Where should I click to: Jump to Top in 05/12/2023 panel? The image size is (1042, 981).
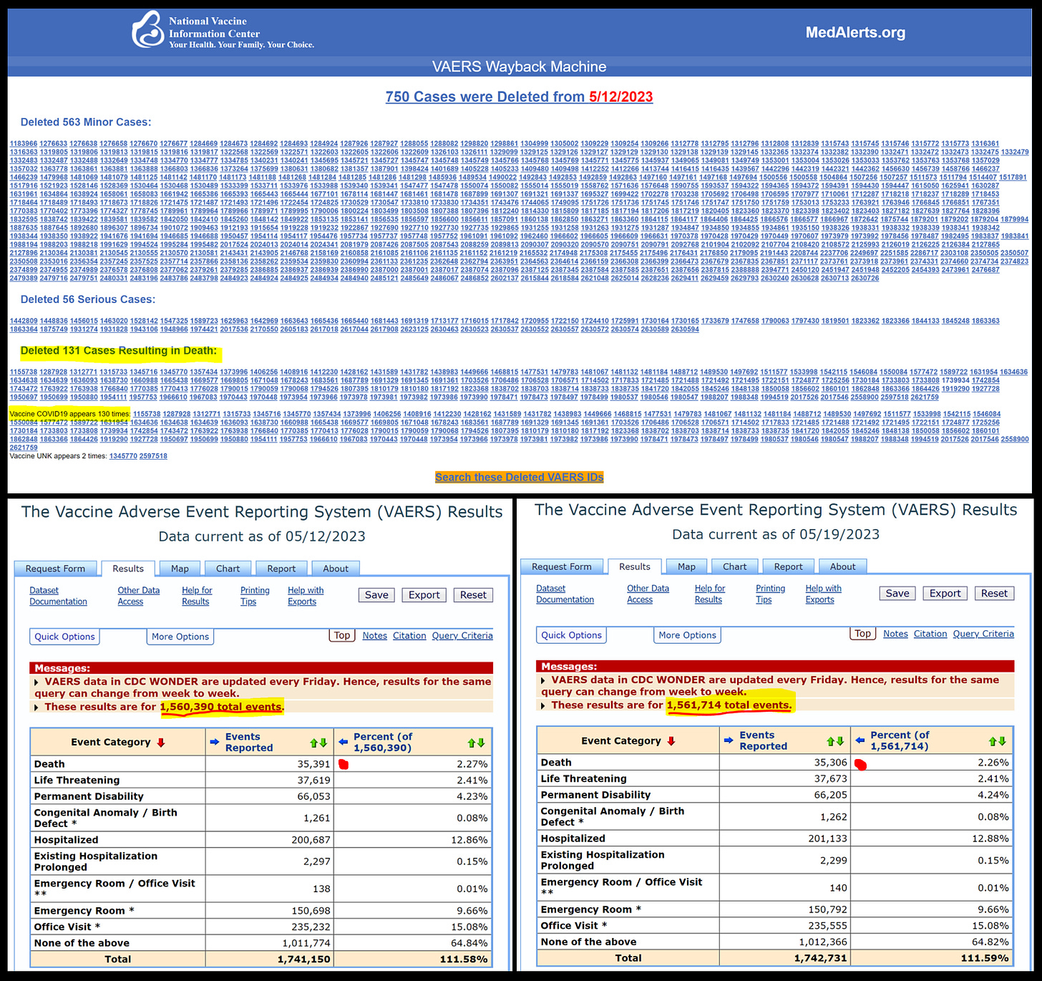(342, 636)
